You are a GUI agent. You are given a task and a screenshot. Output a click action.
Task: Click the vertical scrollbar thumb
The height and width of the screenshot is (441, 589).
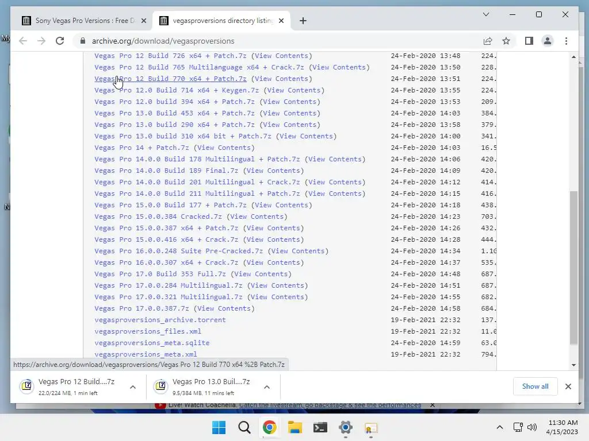(x=573, y=268)
